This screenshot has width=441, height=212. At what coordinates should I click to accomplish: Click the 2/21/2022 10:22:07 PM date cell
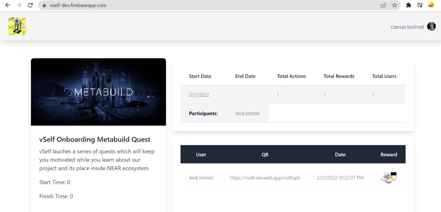point(340,178)
